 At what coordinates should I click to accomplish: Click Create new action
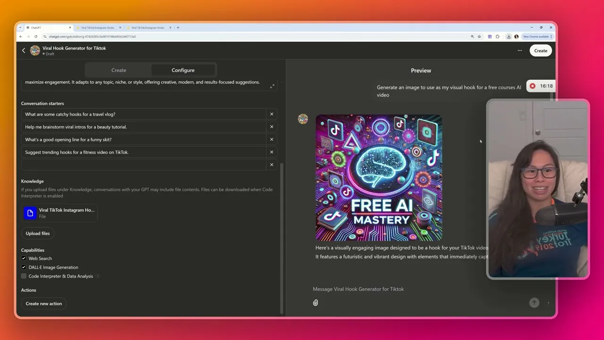point(44,304)
